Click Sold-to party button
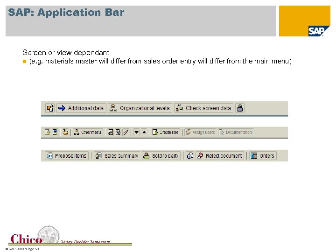 pyautogui.click(x=161, y=155)
